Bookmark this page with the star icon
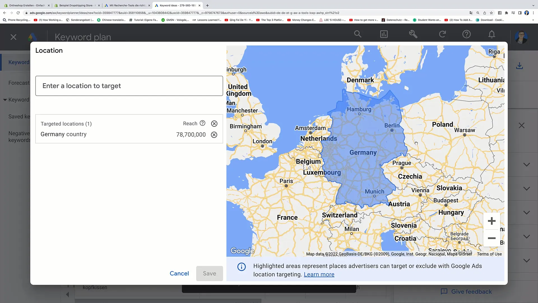Image resolution: width=538 pixels, height=303 pixels. (x=491, y=13)
